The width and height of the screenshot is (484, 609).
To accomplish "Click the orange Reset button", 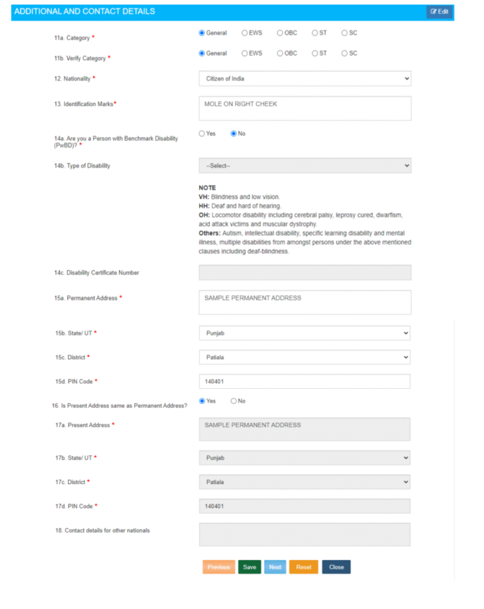I will click(304, 567).
